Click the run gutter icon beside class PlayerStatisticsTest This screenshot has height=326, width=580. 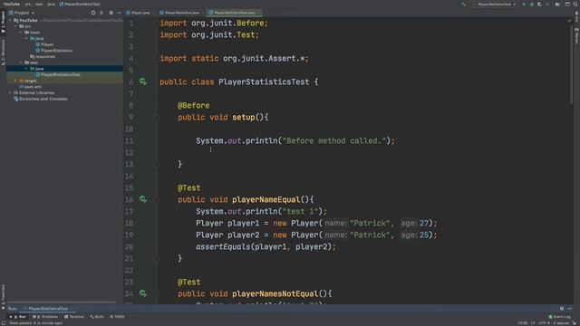pyautogui.click(x=143, y=81)
